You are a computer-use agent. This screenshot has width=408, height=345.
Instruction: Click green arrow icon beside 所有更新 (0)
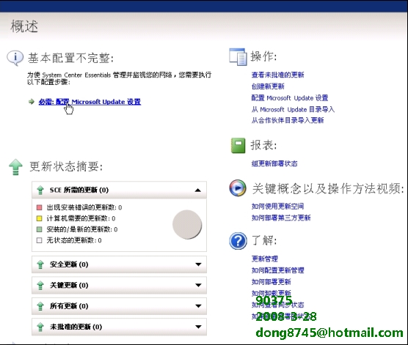pyautogui.click(x=40, y=306)
